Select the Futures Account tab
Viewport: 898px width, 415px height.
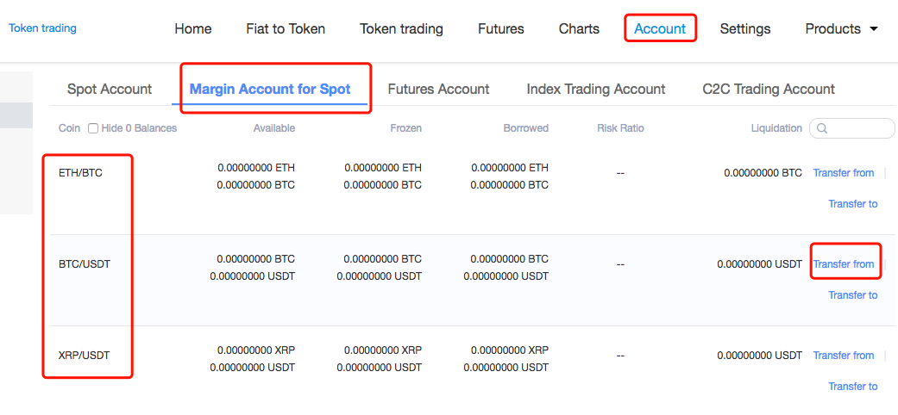point(438,90)
